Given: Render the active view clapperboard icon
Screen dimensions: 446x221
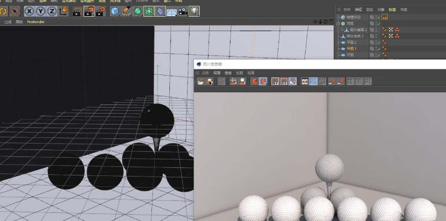Looking at the screenshot, I should pyautogui.click(x=77, y=12).
